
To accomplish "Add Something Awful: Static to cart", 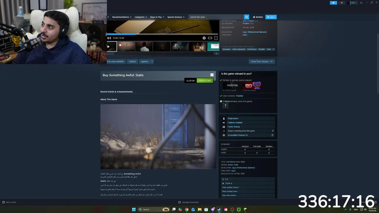I will [205, 80].
